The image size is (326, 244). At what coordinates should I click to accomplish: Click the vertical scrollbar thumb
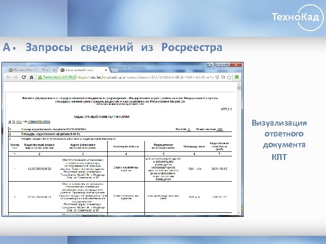pyautogui.click(x=239, y=88)
